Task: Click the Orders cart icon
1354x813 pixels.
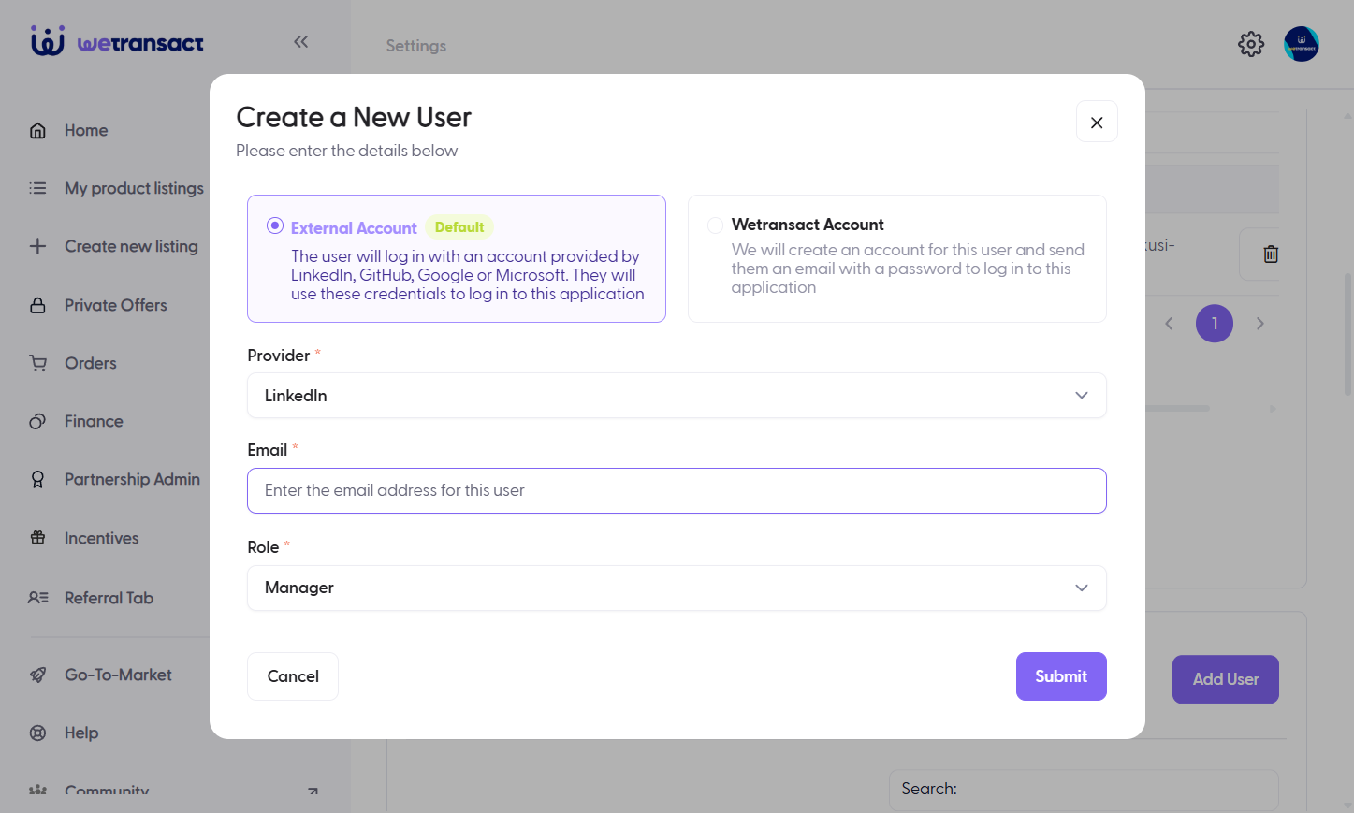Action: click(x=37, y=363)
